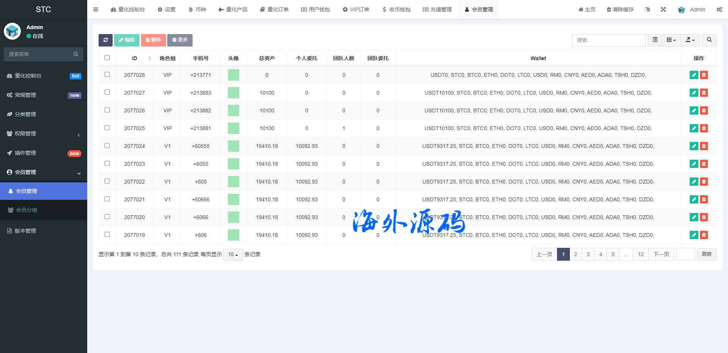Click the red delete icon for ID 2077024
Screen dimensions: 728x353
(704, 146)
